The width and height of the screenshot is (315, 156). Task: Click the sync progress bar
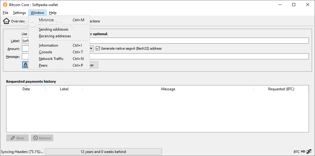coord(103,151)
